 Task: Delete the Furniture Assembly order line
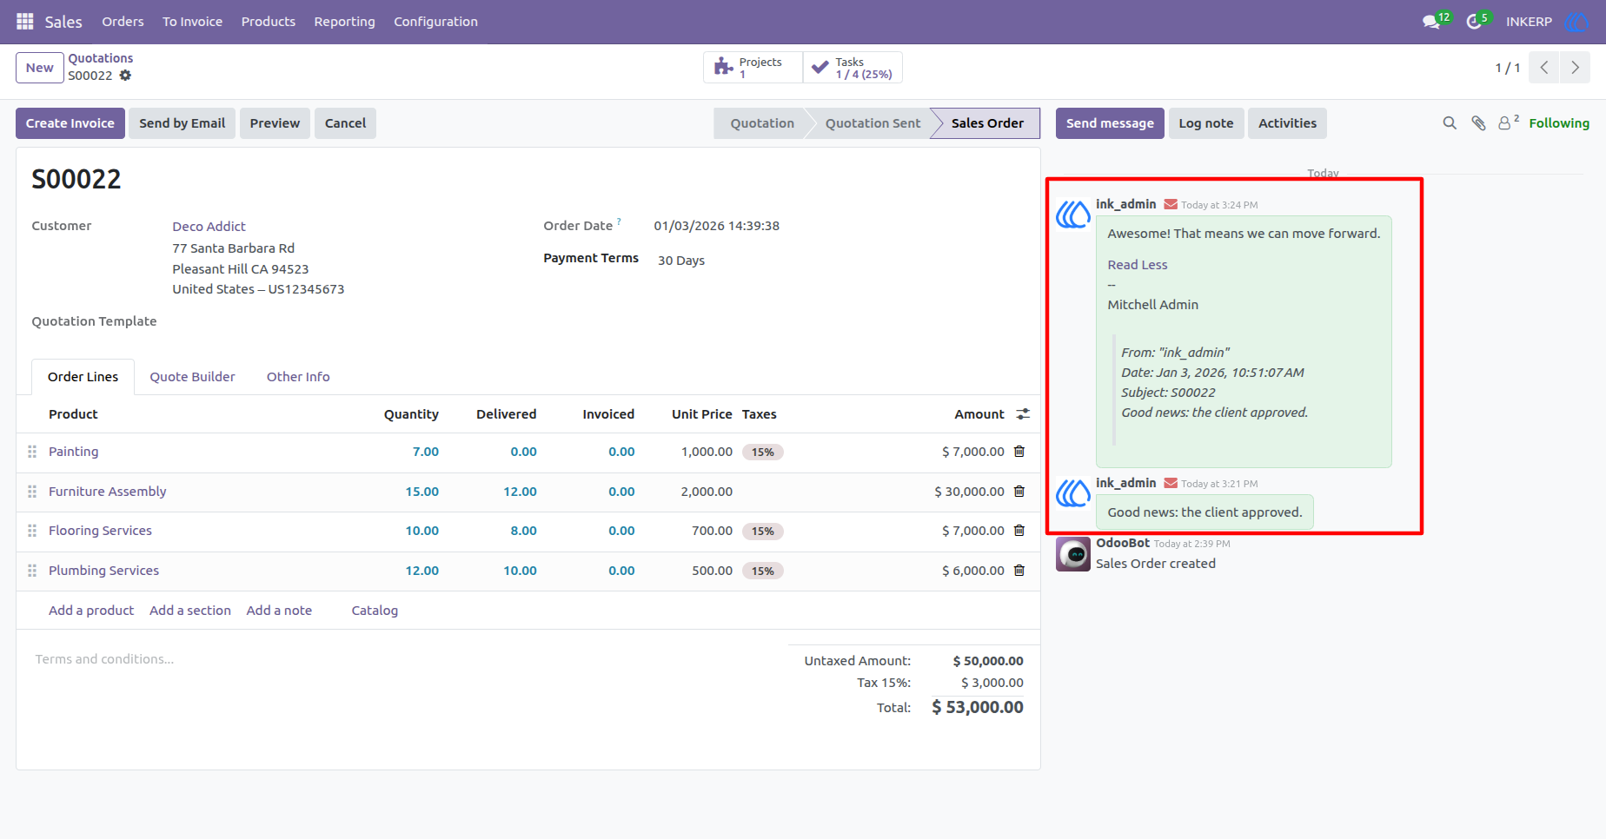click(1019, 492)
